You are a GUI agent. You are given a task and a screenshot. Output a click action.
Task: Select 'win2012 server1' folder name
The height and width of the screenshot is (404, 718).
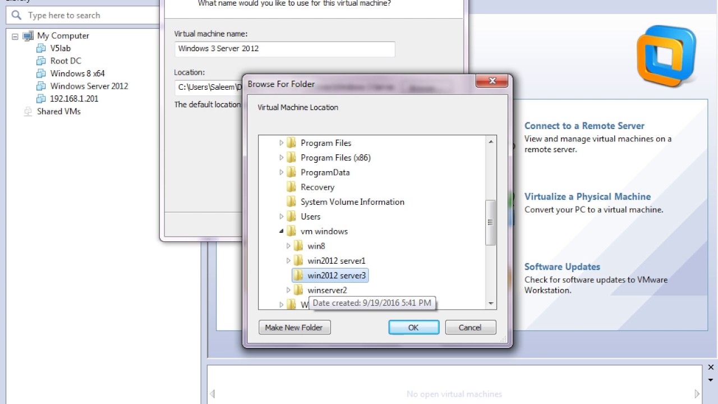click(337, 260)
